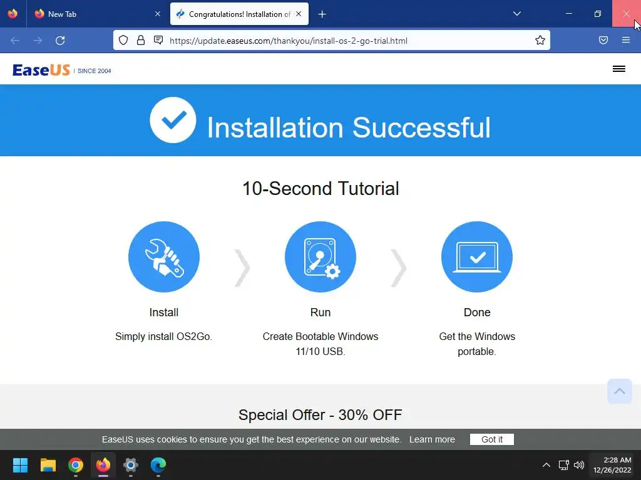Go back to previous page

click(x=15, y=41)
